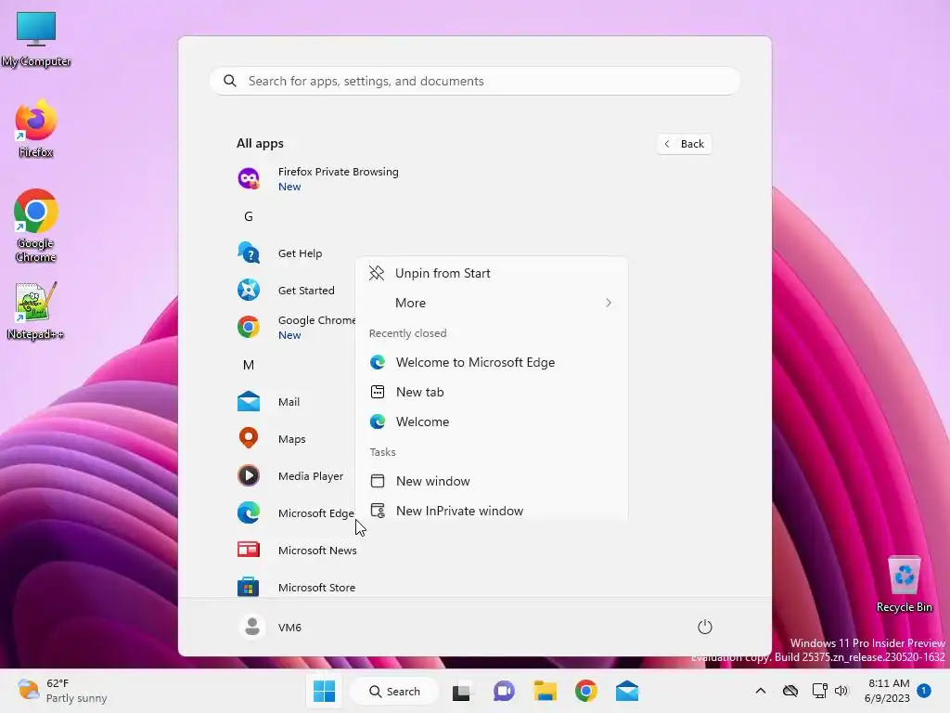Open Firefox Private Browsing from All apps
The image size is (950, 713).
pos(339,179)
